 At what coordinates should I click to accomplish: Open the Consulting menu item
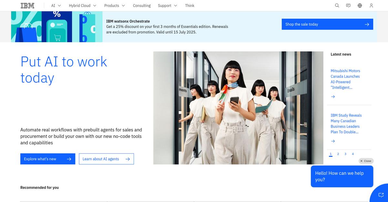point(142,5)
